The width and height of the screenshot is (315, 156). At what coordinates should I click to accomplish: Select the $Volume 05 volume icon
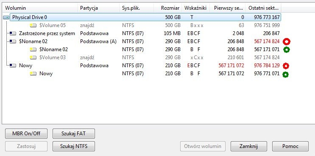[x=33, y=25]
